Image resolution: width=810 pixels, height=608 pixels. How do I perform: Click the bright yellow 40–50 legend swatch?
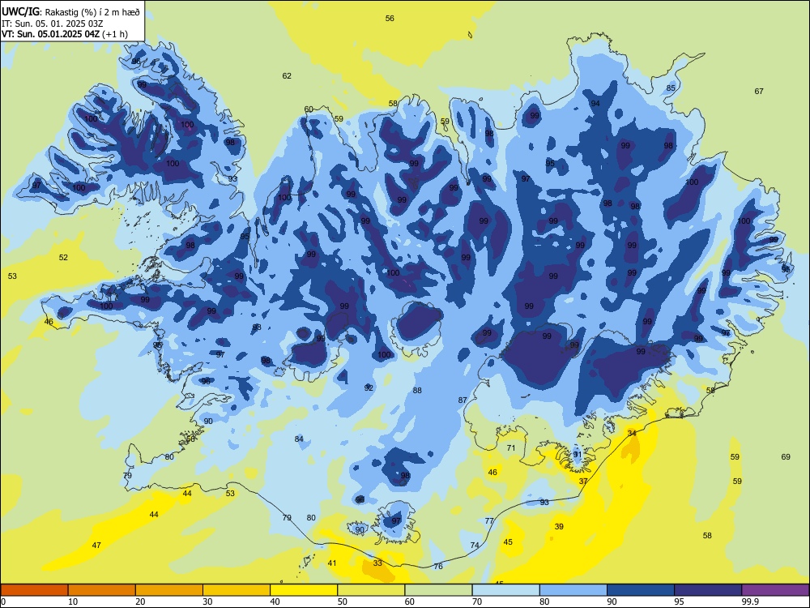pyautogui.click(x=304, y=590)
